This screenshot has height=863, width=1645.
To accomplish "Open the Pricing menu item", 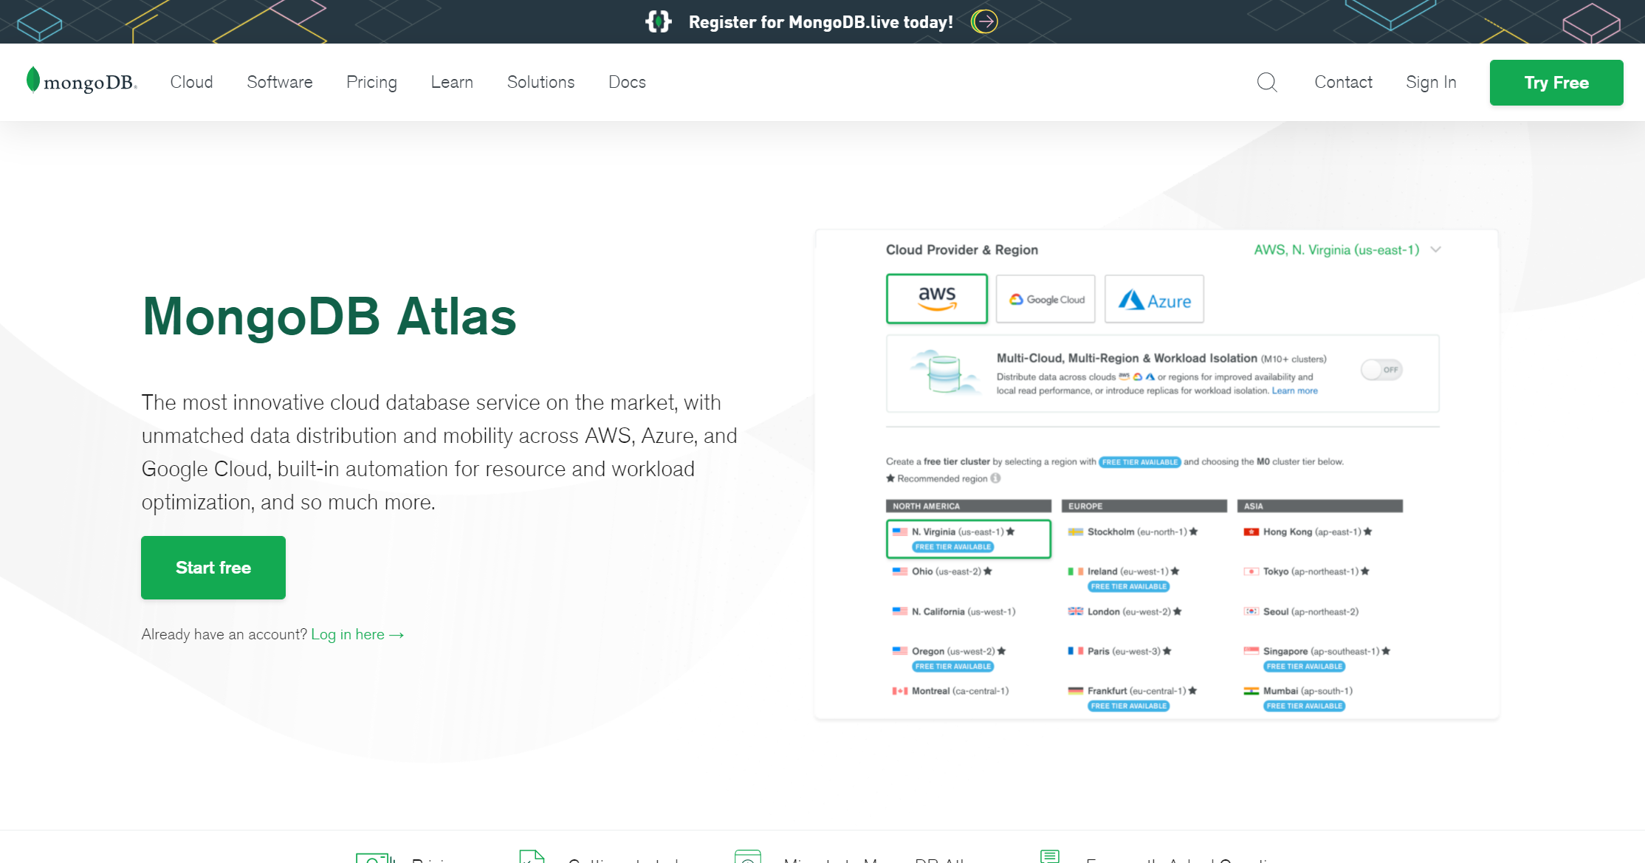I will point(371,82).
